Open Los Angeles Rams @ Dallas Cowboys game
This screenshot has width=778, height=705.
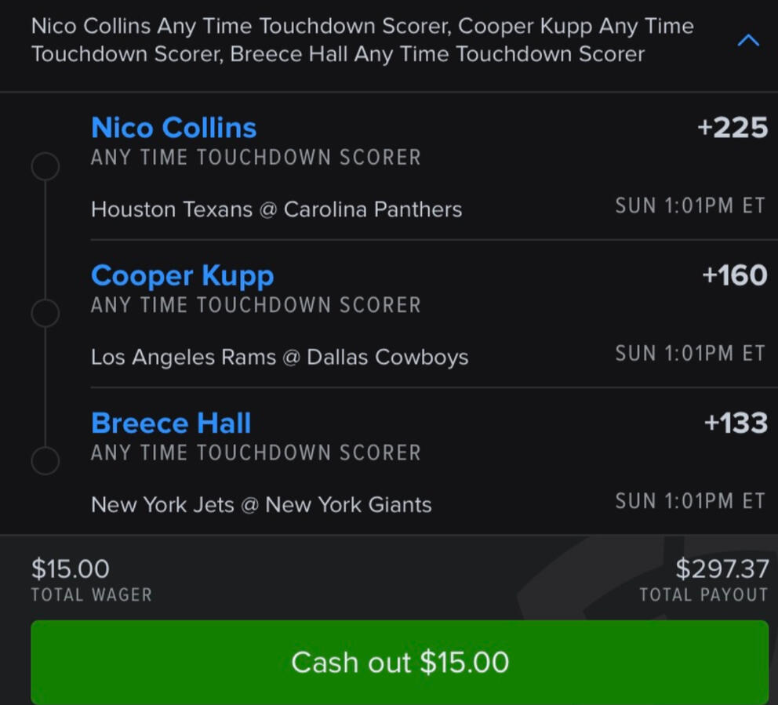[279, 358]
